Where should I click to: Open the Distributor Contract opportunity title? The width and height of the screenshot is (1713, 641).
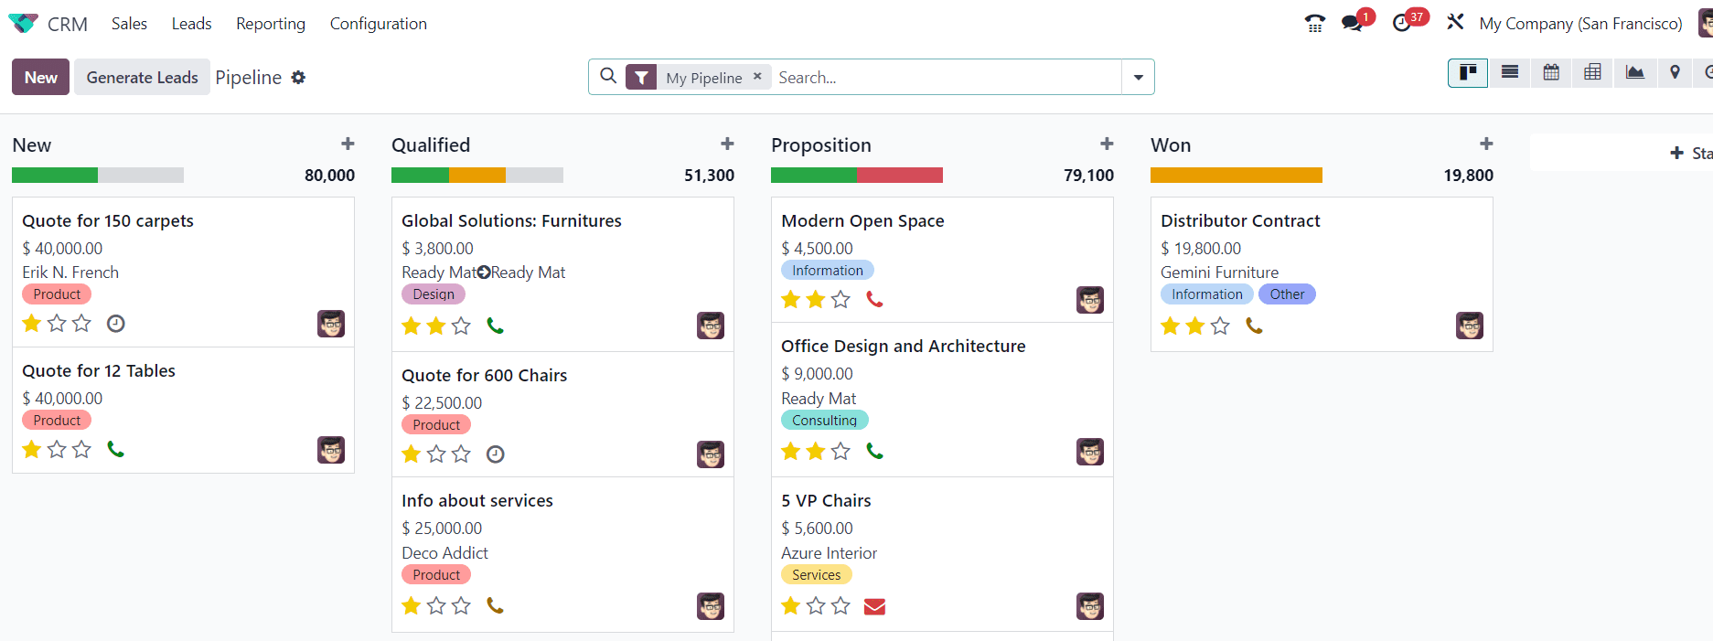click(x=1240, y=220)
